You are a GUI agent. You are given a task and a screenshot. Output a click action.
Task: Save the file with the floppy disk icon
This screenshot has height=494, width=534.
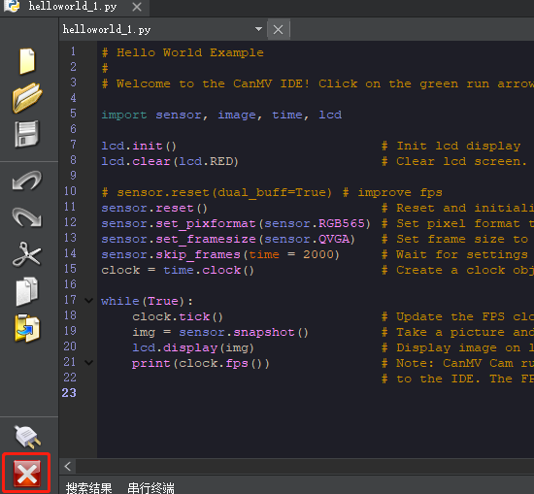27,134
